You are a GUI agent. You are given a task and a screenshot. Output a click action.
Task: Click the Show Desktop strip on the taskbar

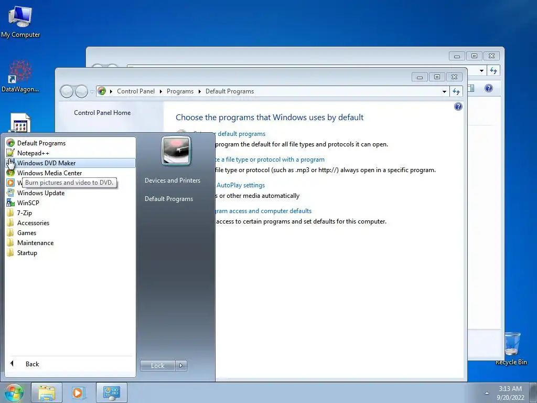[533, 393]
